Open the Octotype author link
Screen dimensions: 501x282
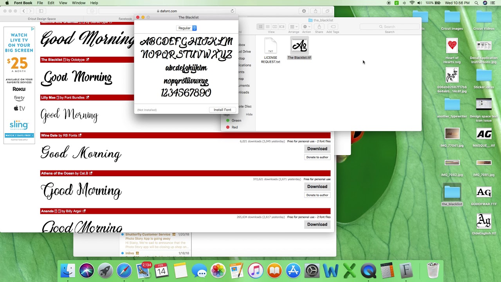point(78,60)
